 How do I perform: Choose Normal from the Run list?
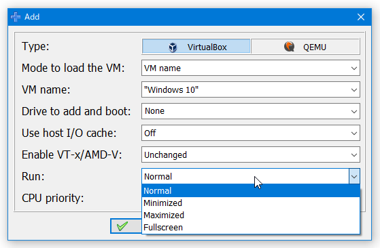(x=251, y=191)
